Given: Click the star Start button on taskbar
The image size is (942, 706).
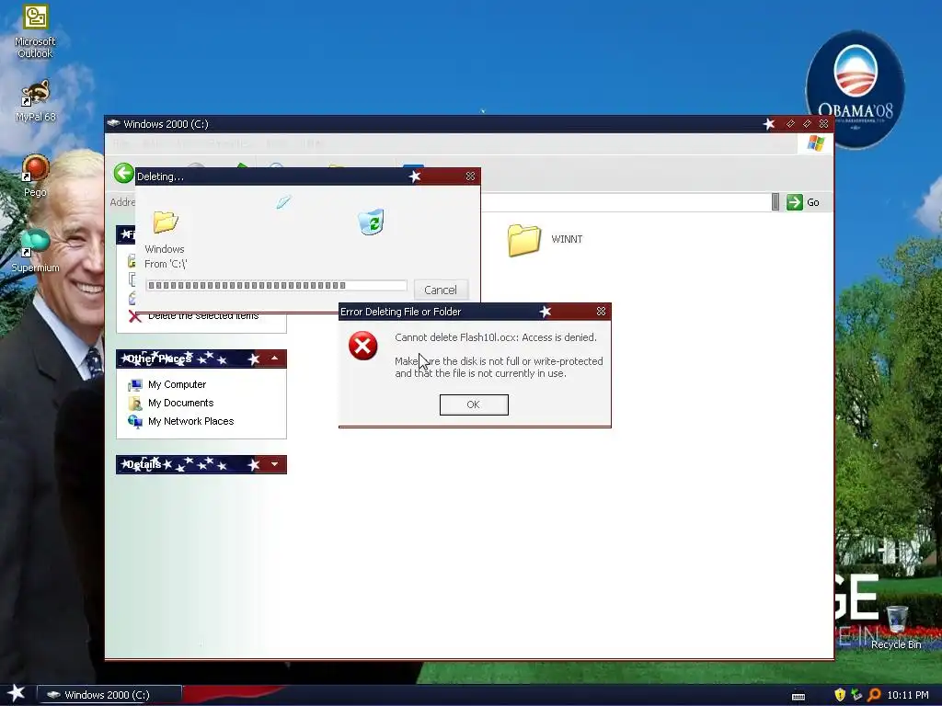Looking at the screenshot, I should pos(17,693).
